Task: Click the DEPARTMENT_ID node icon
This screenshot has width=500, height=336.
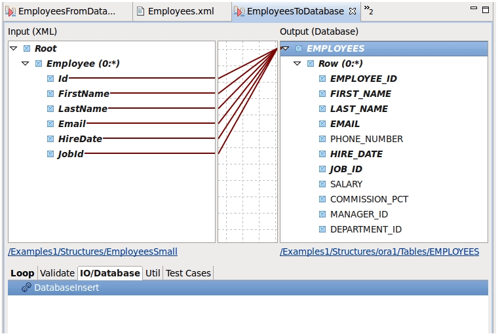Action: (322, 229)
